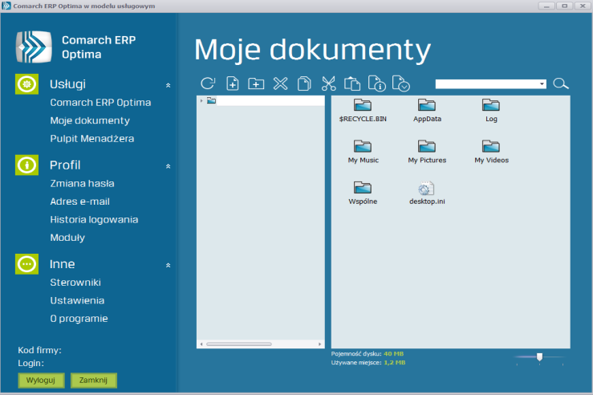The height and width of the screenshot is (395, 593).
Task: Click the New file icon
Action: (232, 83)
